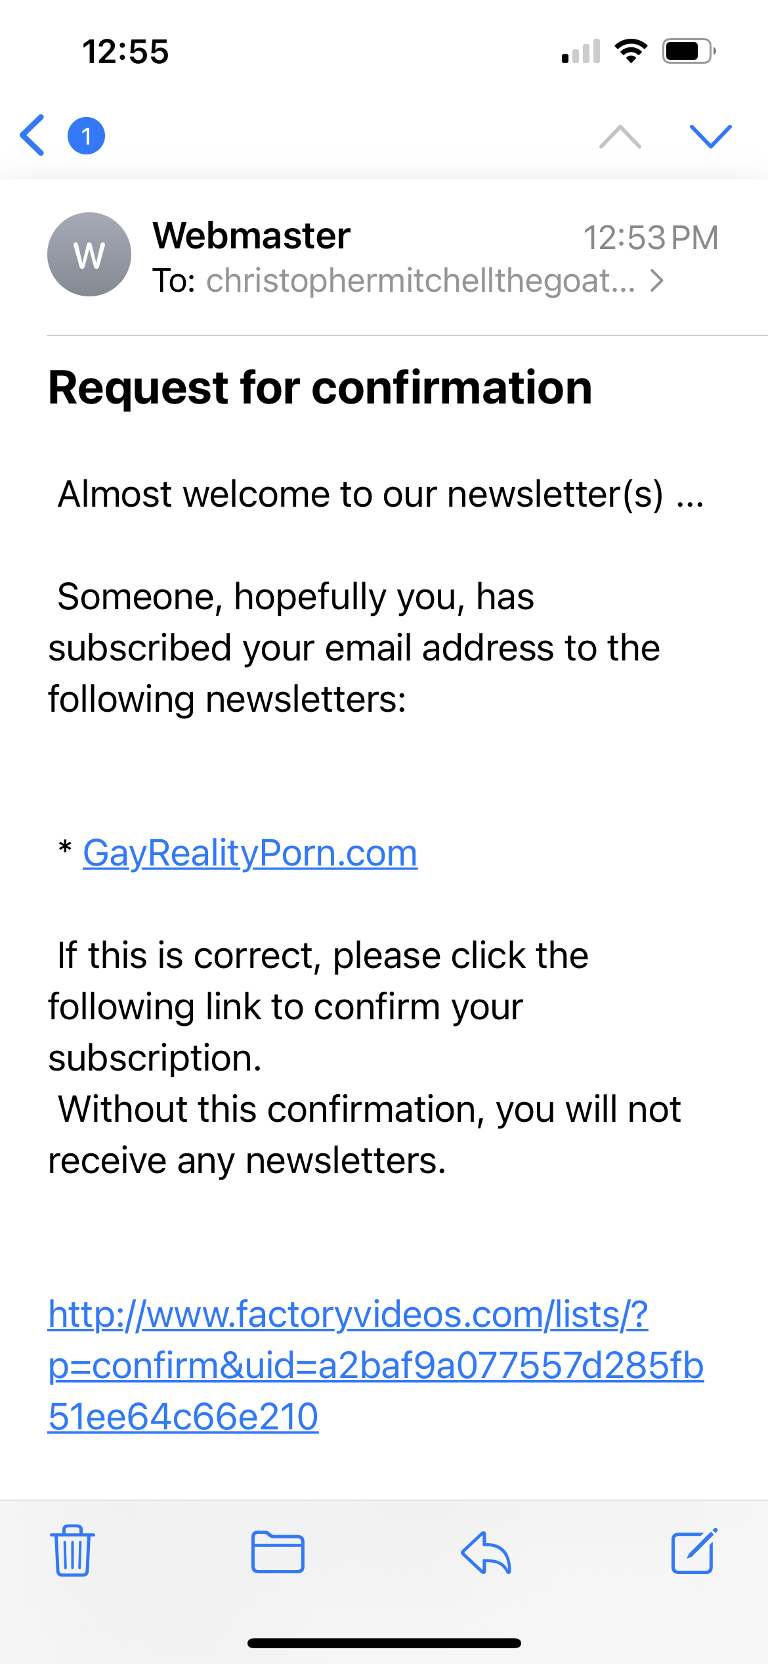
Task: Tap the gray W sender avatar
Action: (89, 254)
